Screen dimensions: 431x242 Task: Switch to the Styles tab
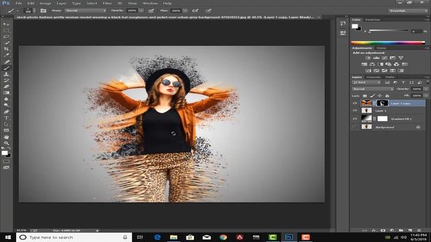coord(381,48)
